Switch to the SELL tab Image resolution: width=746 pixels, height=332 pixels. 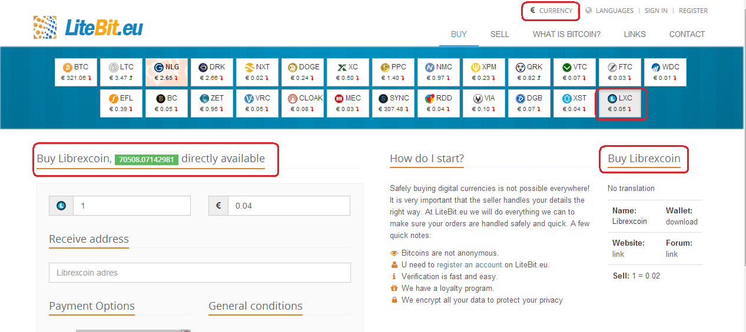click(x=500, y=34)
